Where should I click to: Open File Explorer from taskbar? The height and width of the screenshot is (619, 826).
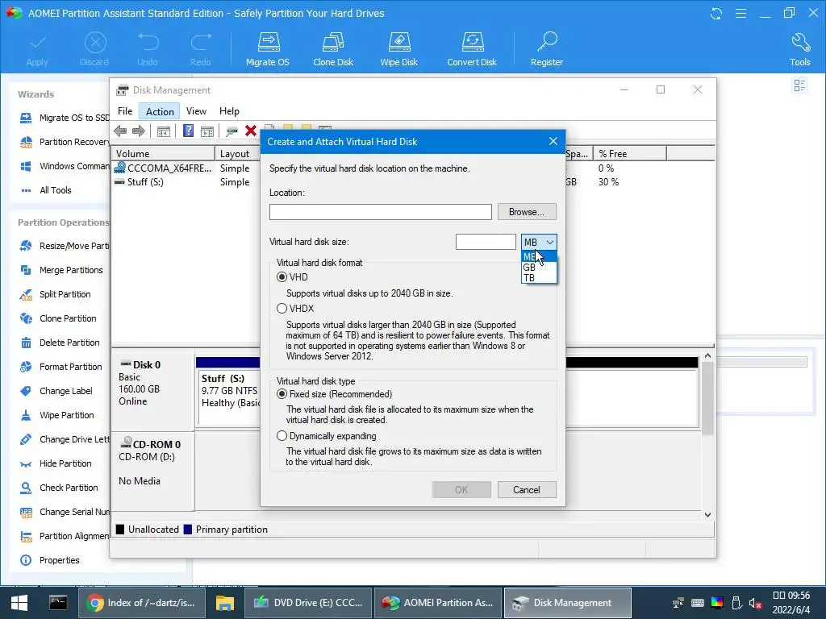(224, 603)
